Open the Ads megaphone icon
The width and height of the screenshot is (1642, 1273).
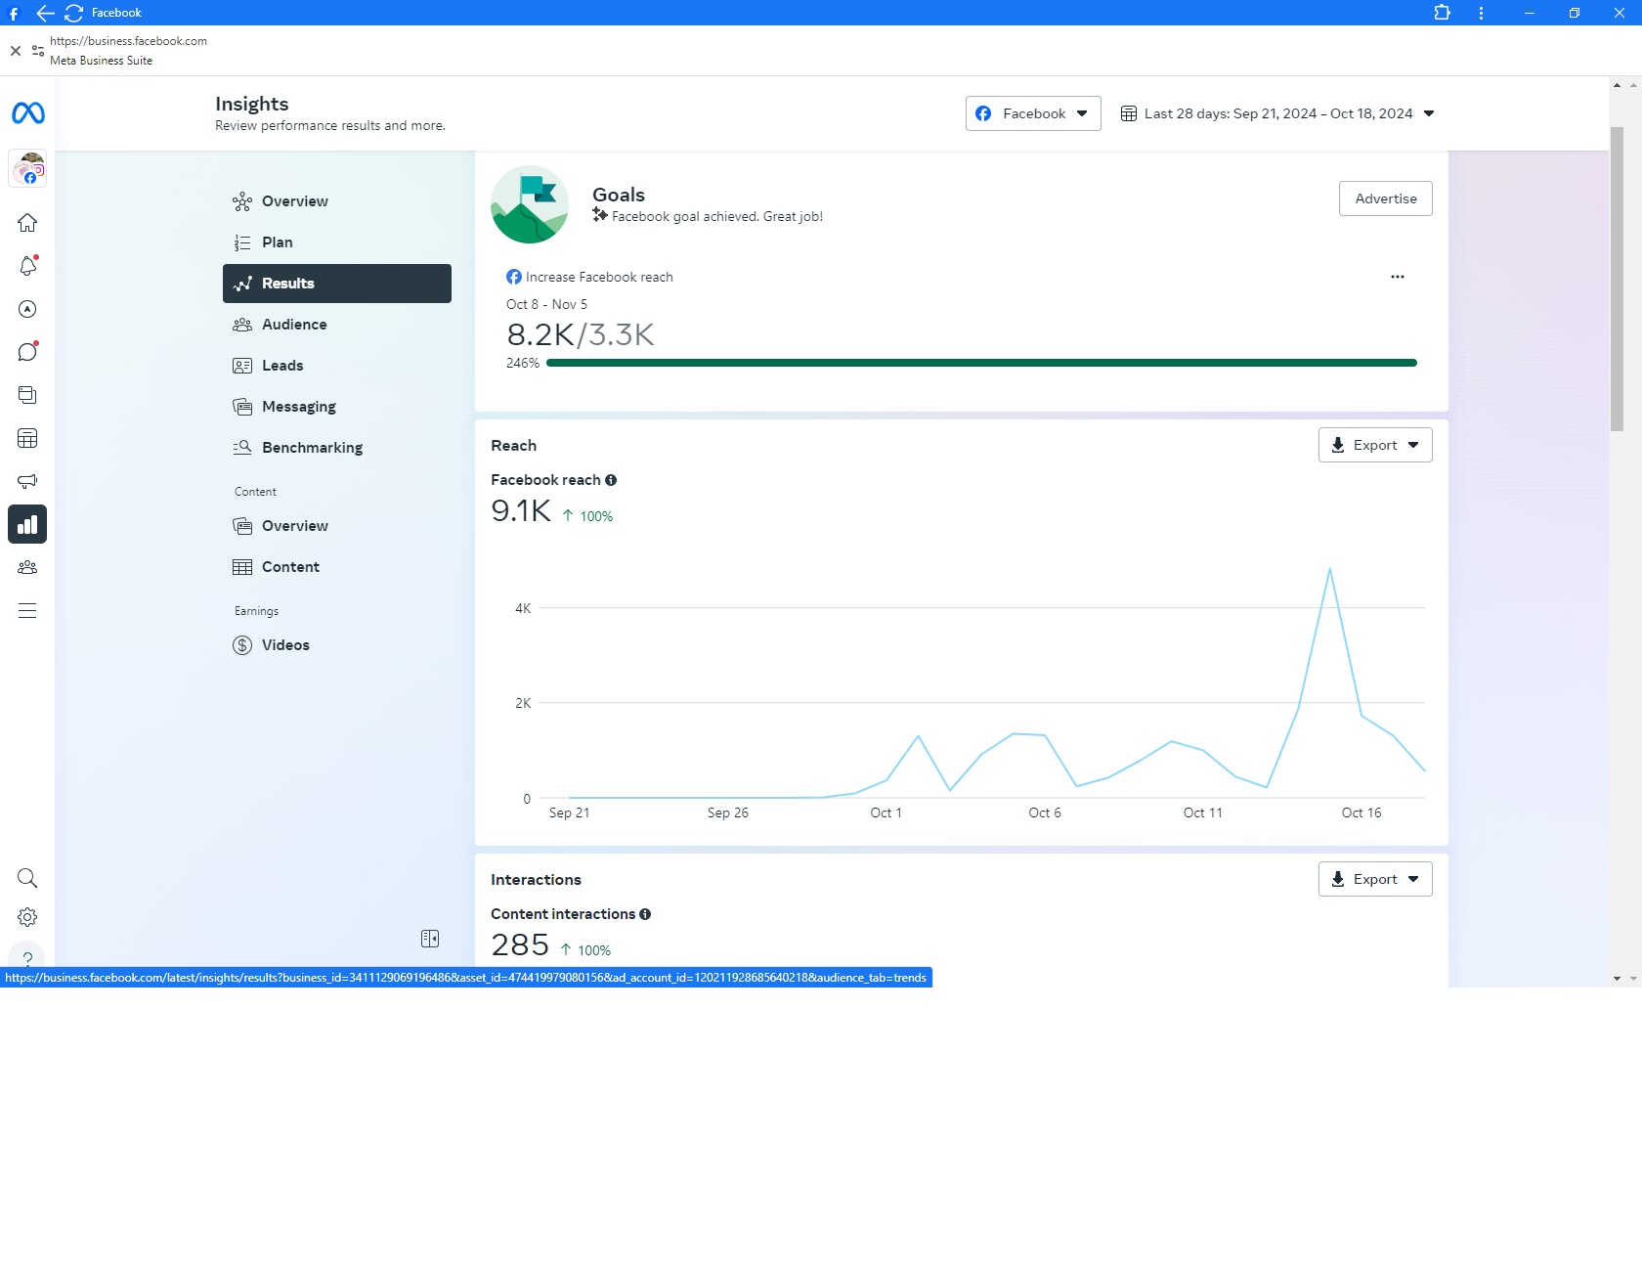click(x=27, y=481)
